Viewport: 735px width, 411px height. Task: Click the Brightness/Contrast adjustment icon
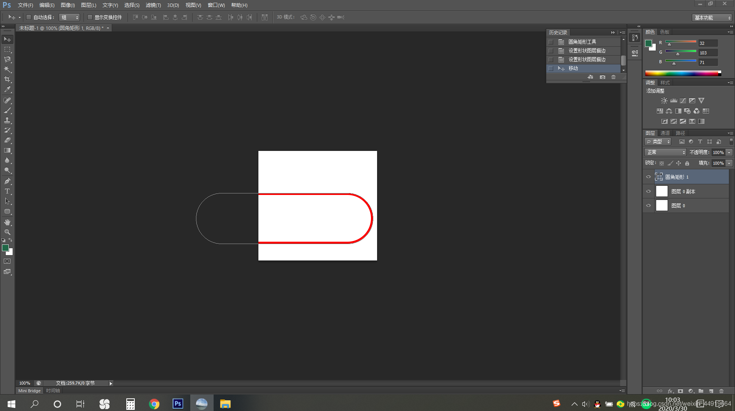coord(664,100)
